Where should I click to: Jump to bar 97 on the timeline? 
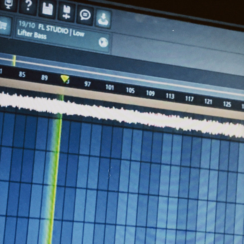click(87, 84)
